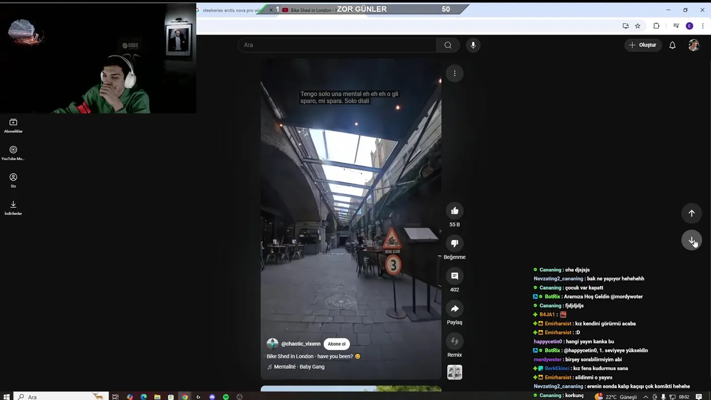Click the Windows taskbar search box
Image resolution: width=711 pixels, height=400 pixels.
pos(61,397)
